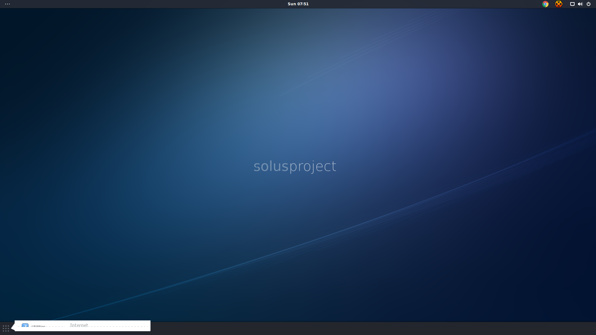Image resolution: width=596 pixels, height=335 pixels.
Task: Select the Internet category heading
Action: coord(79,325)
